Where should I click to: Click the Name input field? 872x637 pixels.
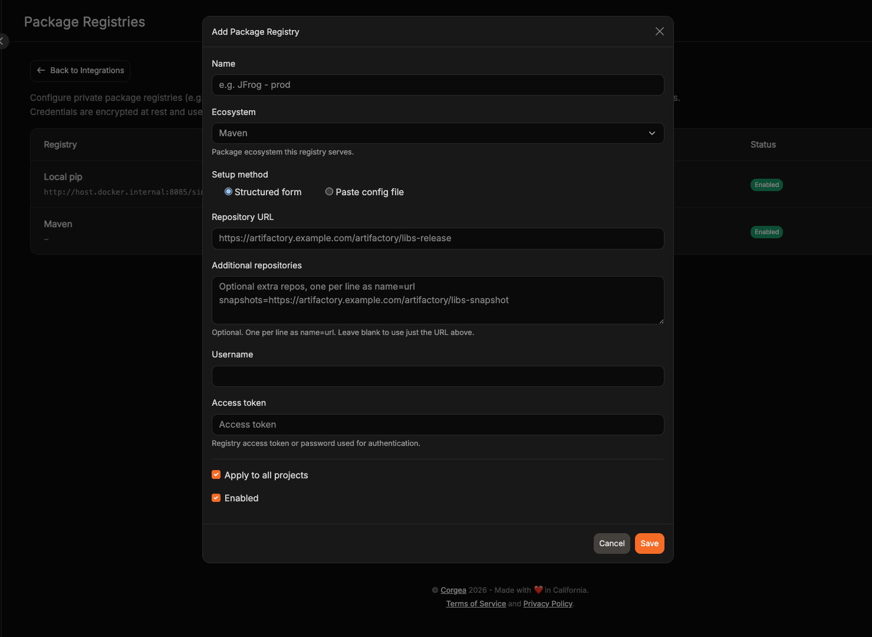(x=437, y=85)
